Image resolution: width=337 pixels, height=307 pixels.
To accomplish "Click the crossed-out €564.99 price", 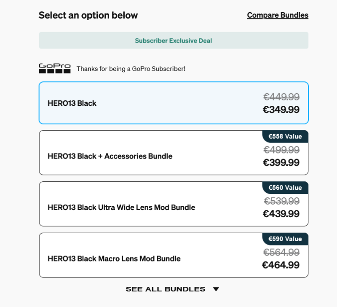I will pyautogui.click(x=281, y=252).
